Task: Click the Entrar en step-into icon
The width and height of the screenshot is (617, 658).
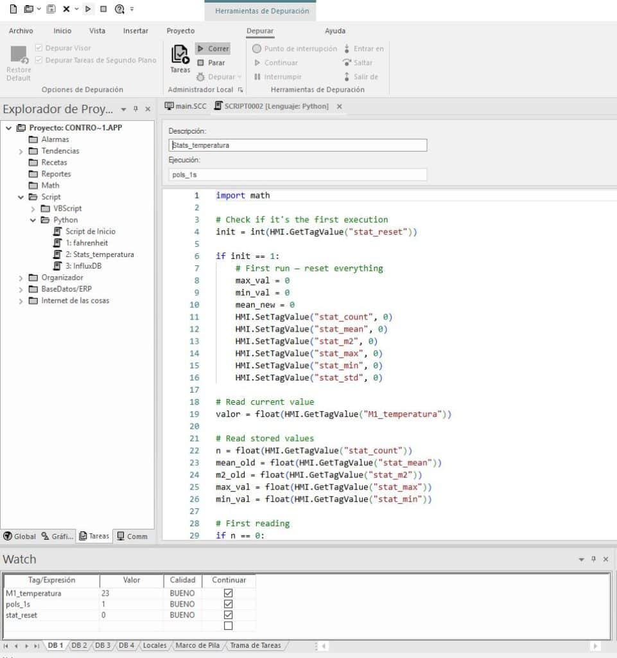Action: coord(347,49)
